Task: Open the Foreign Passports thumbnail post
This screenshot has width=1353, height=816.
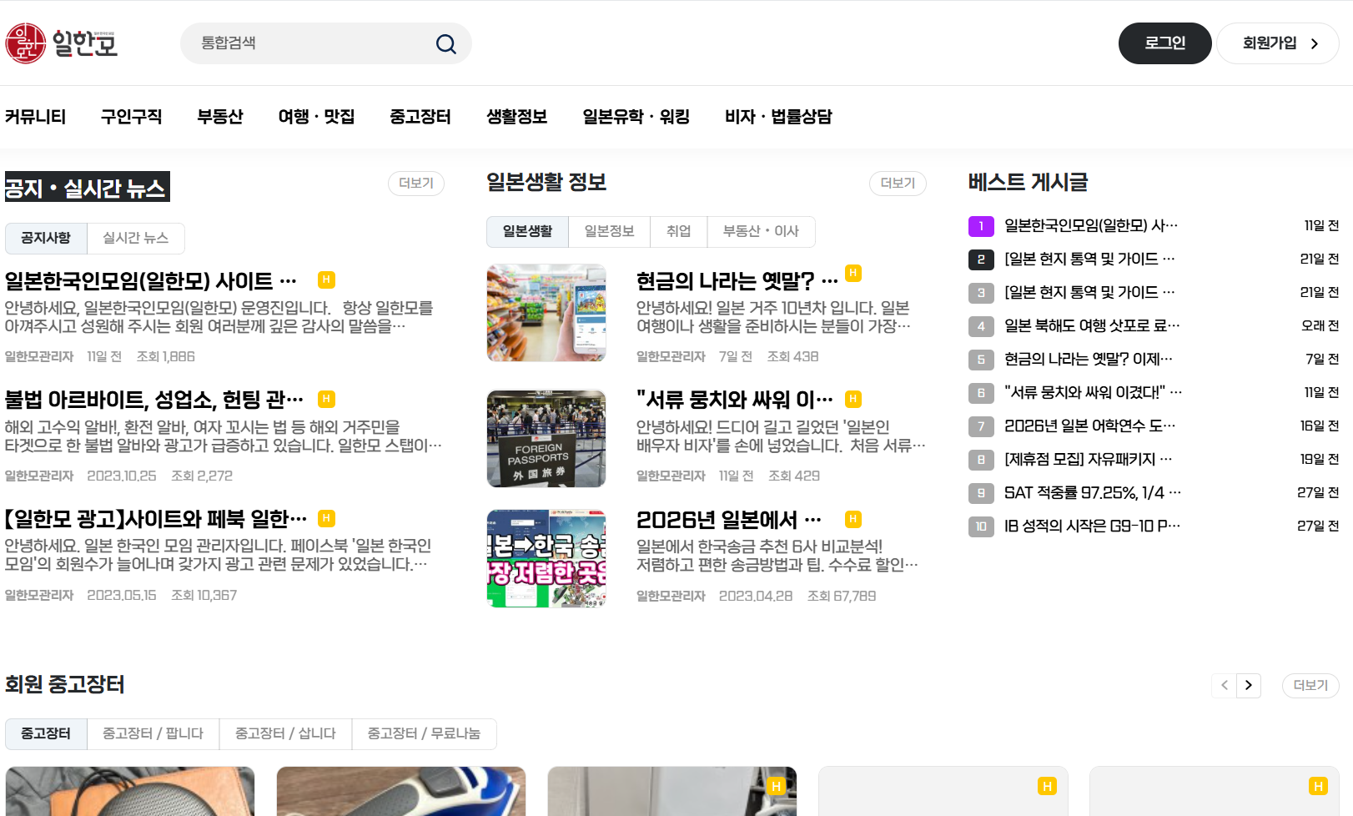Action: tap(546, 439)
